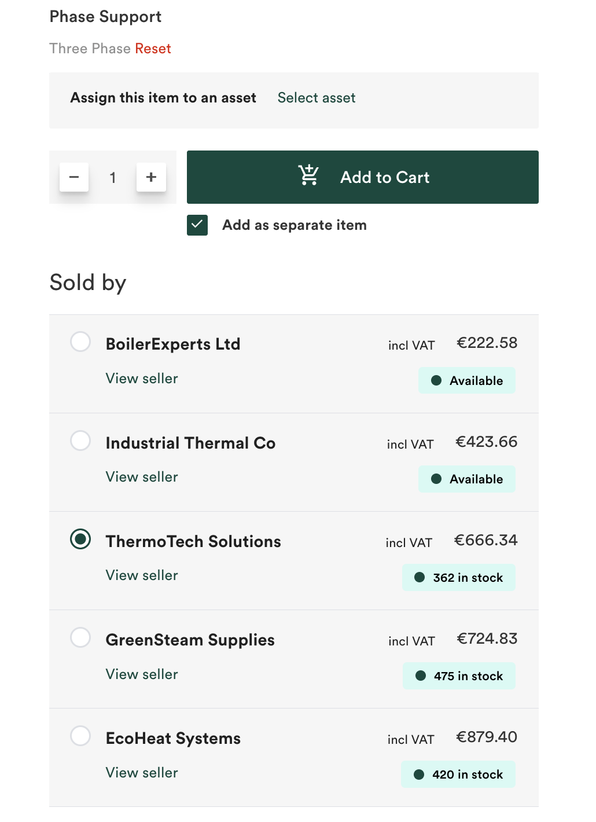The image size is (596, 822).
Task: Click the cart icon inside Add to Cart
Action: (x=308, y=175)
